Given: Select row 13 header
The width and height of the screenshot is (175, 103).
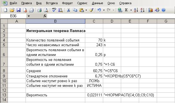Looking at the screenshot, I should pyautogui.click(x=4, y=95).
